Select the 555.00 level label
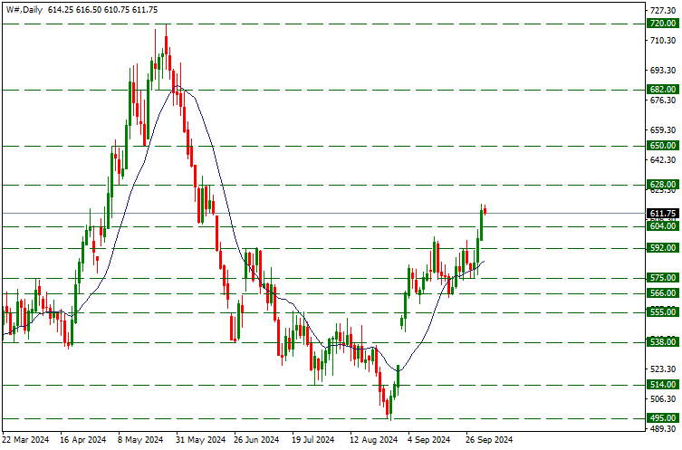682x450 pixels. (x=663, y=312)
